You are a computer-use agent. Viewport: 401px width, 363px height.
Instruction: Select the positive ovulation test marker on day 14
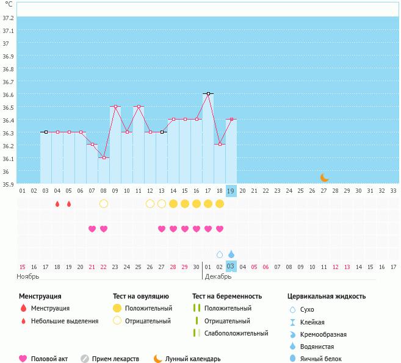(x=173, y=204)
